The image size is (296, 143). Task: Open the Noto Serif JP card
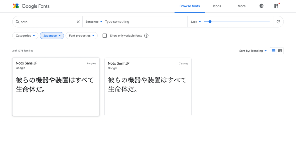click(148, 87)
